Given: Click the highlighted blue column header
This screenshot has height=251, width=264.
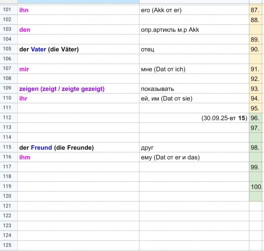Looking at the screenshot, I should (78, 2).
